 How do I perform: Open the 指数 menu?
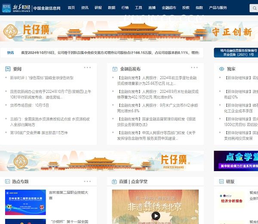(x=199, y=8)
